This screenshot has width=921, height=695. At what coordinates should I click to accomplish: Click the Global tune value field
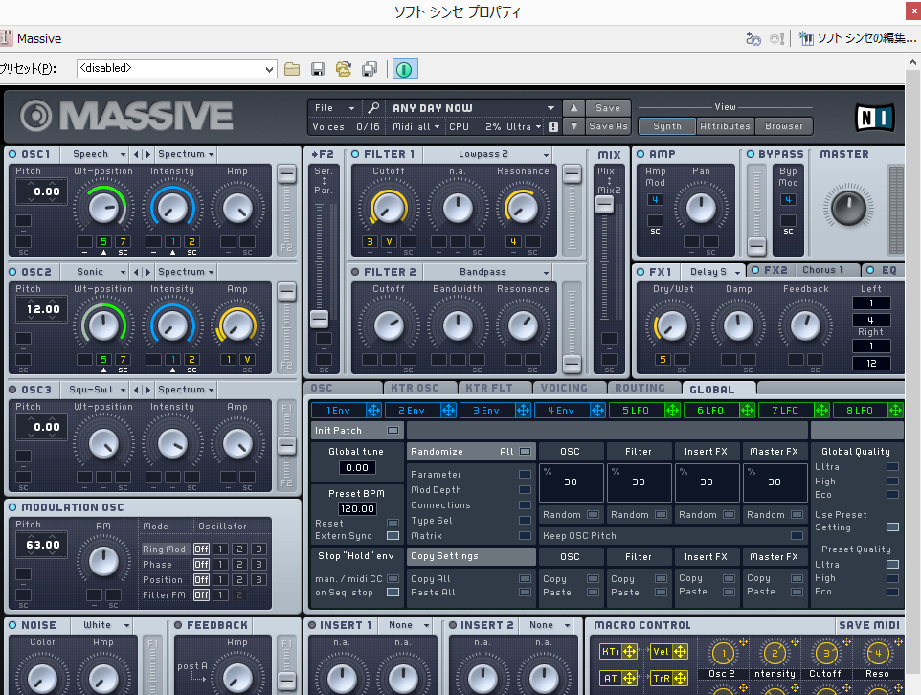(x=357, y=468)
